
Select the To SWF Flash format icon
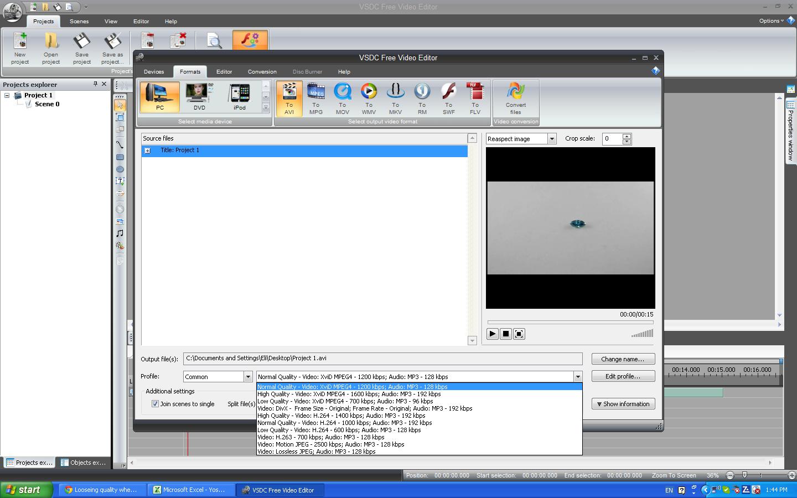tap(448, 98)
